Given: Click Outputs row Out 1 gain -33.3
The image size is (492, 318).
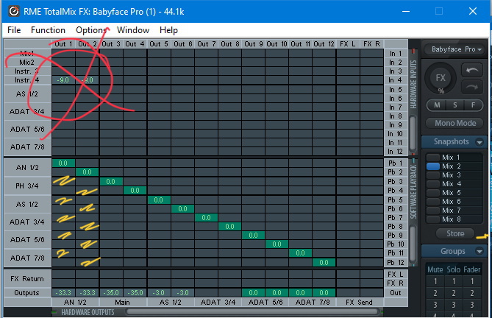Looking at the screenshot, I should coord(63,292).
